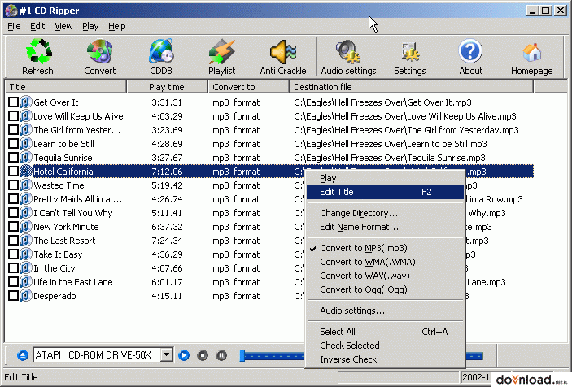Choose Inverse Check in context menu
This screenshot has height=387, width=572.
[x=385, y=359]
